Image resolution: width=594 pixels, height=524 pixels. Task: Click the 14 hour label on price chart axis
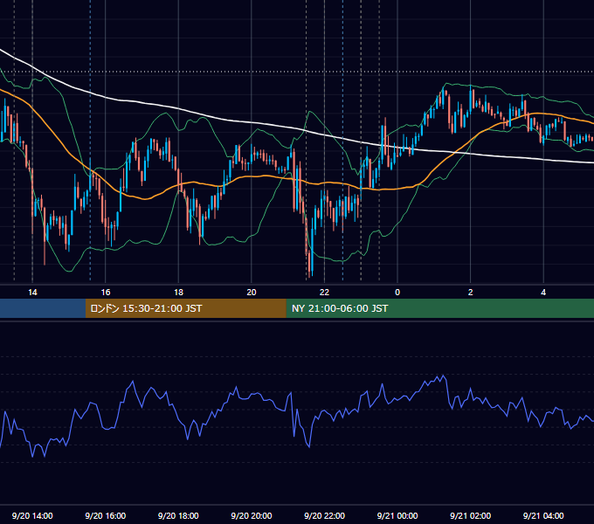32,293
